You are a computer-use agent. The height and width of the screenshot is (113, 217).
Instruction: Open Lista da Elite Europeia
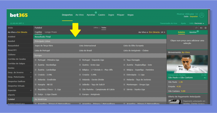click(x=133, y=46)
